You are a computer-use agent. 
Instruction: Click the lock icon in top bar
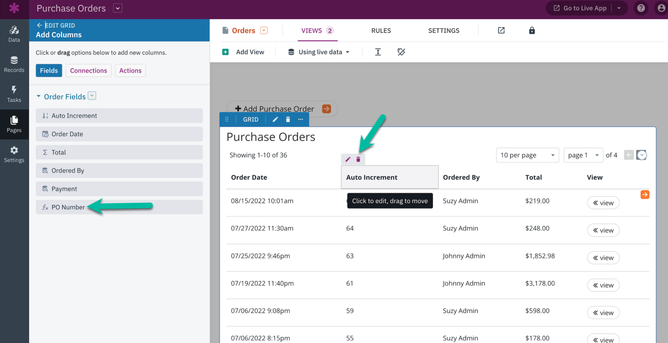click(532, 31)
